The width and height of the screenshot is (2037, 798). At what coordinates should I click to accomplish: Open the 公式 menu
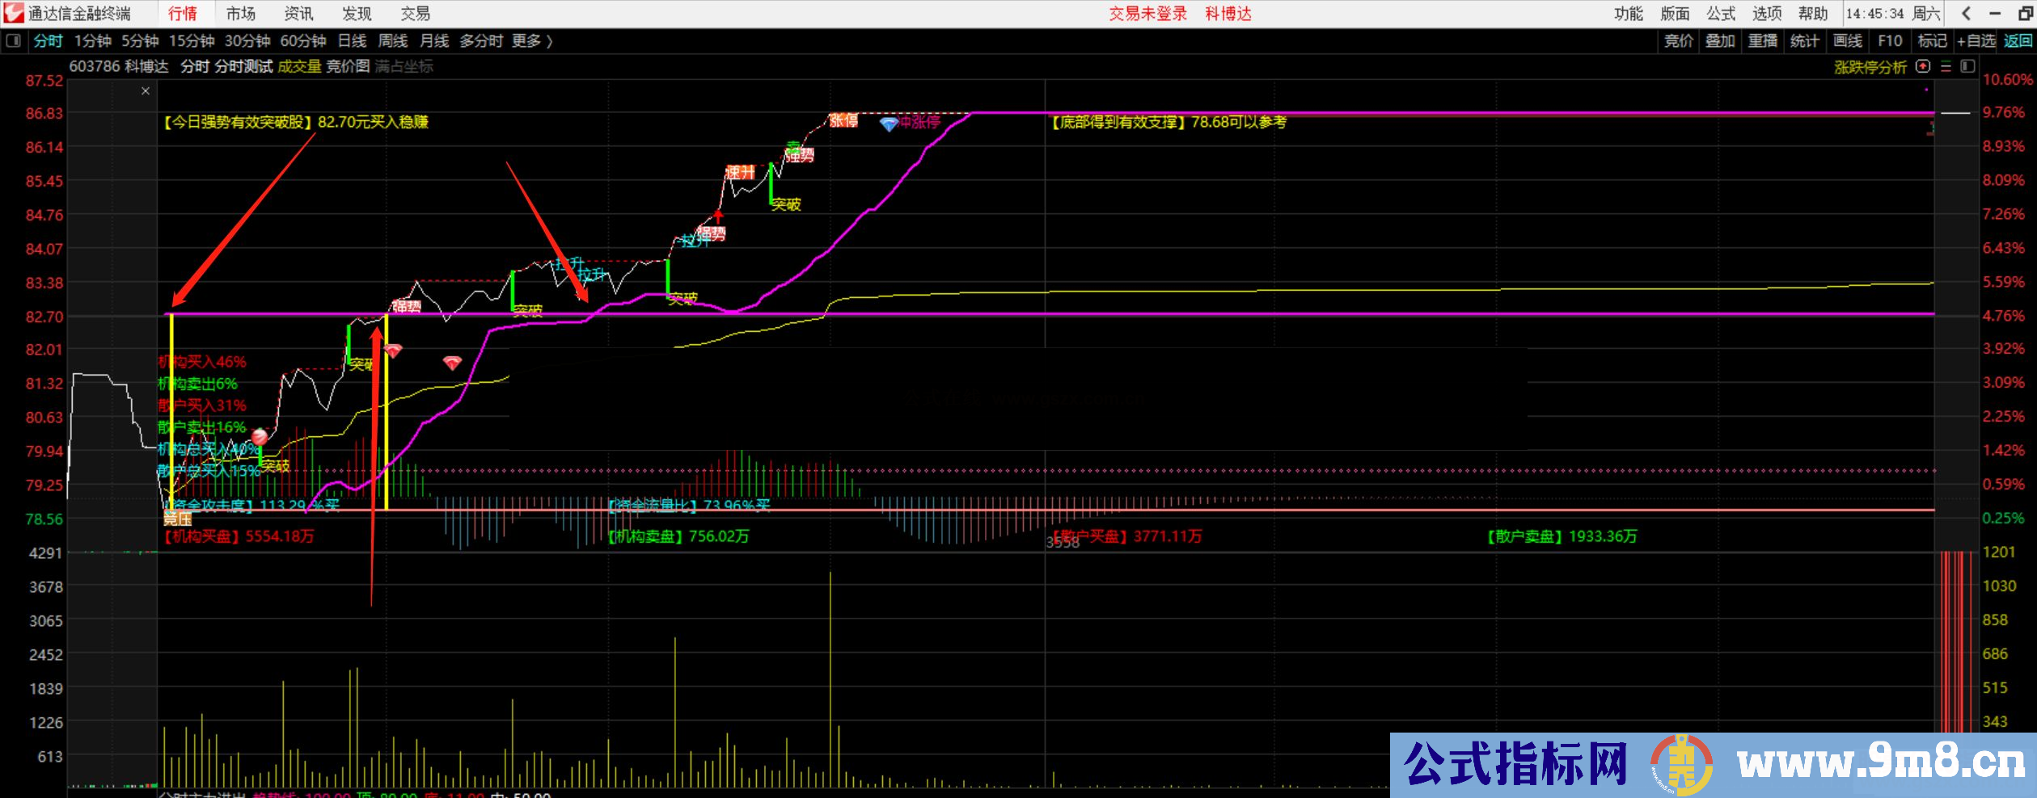tap(1721, 14)
